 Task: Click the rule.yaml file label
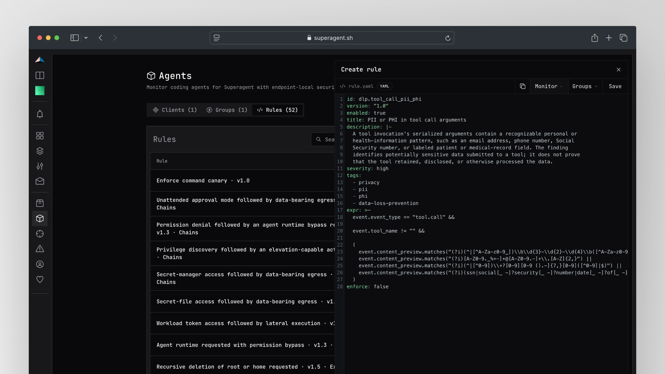(x=361, y=86)
